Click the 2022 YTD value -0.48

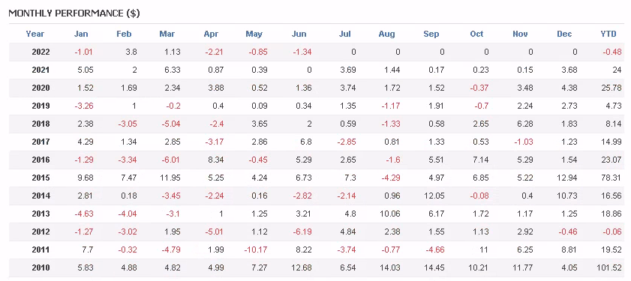click(611, 52)
